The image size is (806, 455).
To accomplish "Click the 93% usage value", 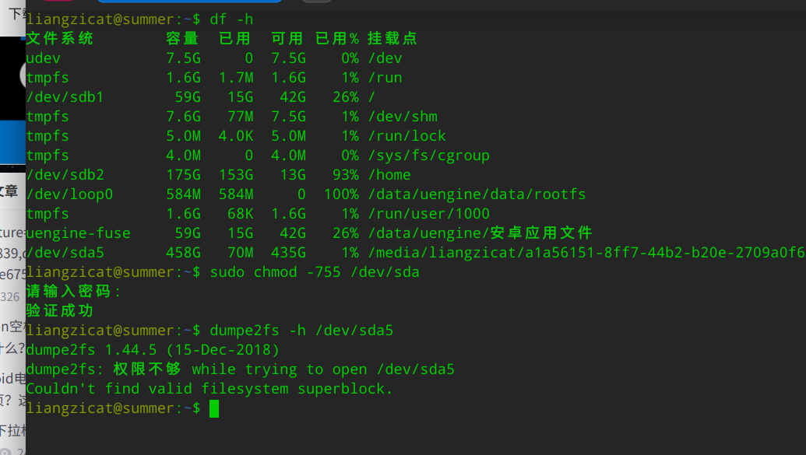I will (345, 175).
